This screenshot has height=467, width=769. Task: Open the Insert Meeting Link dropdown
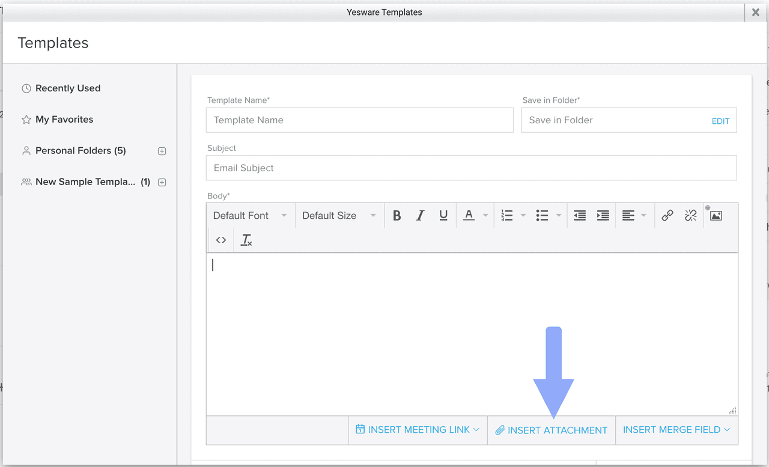pyautogui.click(x=418, y=430)
